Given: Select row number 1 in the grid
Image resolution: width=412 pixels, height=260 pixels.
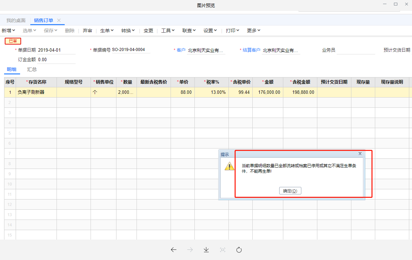Looking at the screenshot, I should tap(10, 92).
